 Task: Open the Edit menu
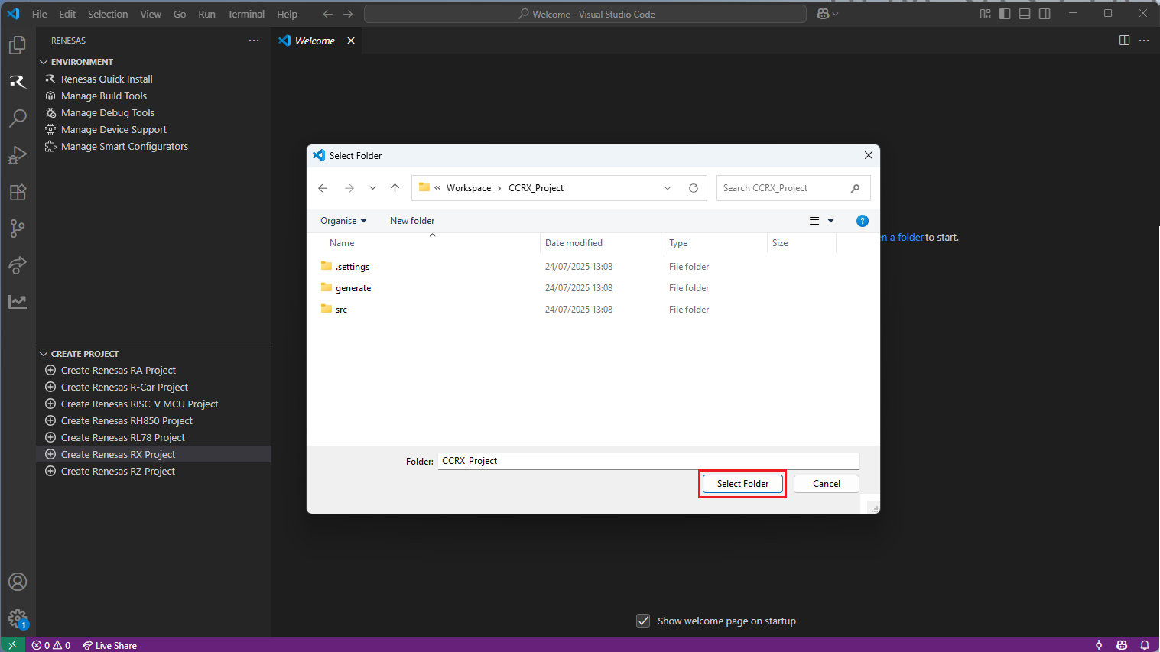point(67,14)
